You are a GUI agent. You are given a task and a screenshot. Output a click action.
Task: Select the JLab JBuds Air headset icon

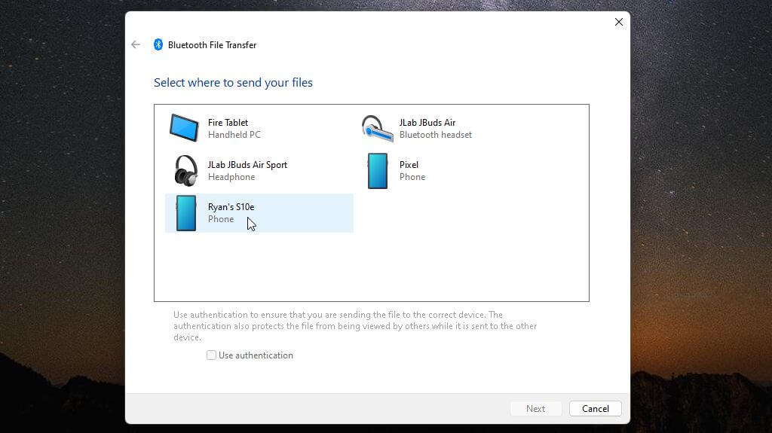point(377,129)
